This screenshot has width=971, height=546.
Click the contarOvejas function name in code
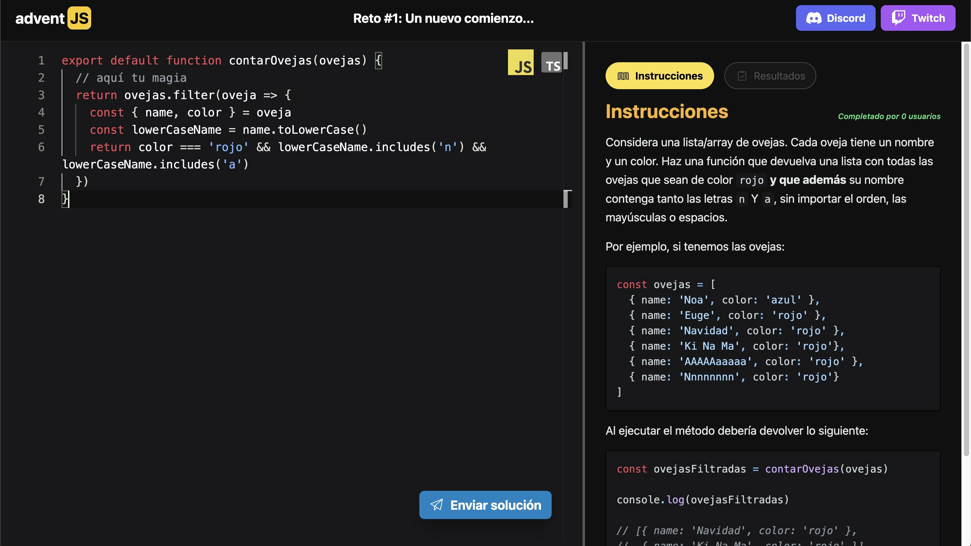271,60
